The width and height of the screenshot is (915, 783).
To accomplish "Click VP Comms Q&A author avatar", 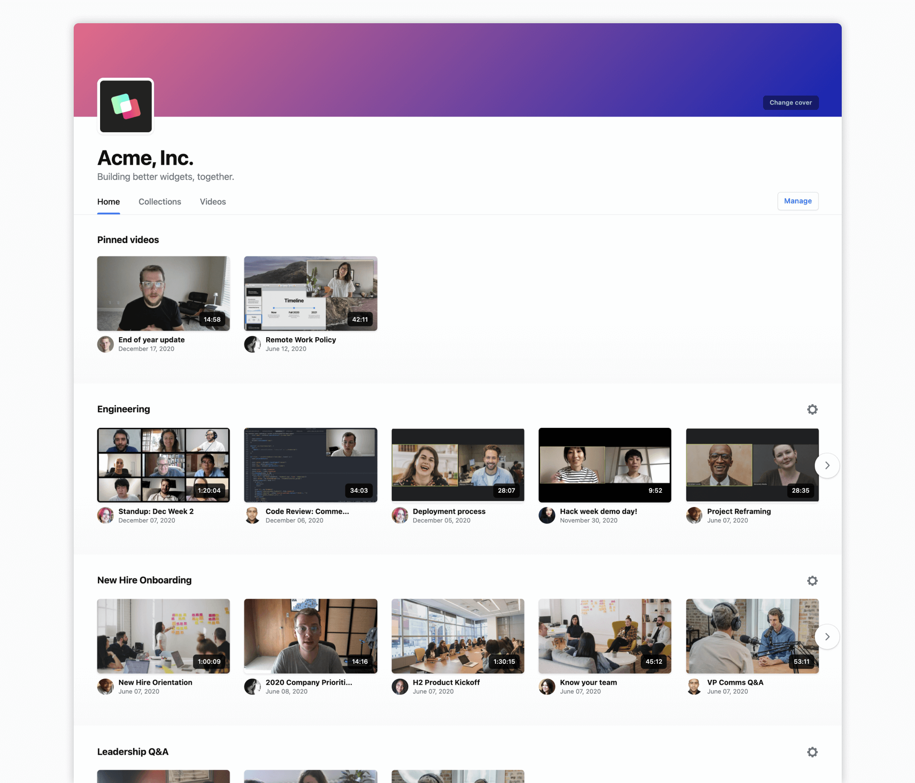I will 694,687.
